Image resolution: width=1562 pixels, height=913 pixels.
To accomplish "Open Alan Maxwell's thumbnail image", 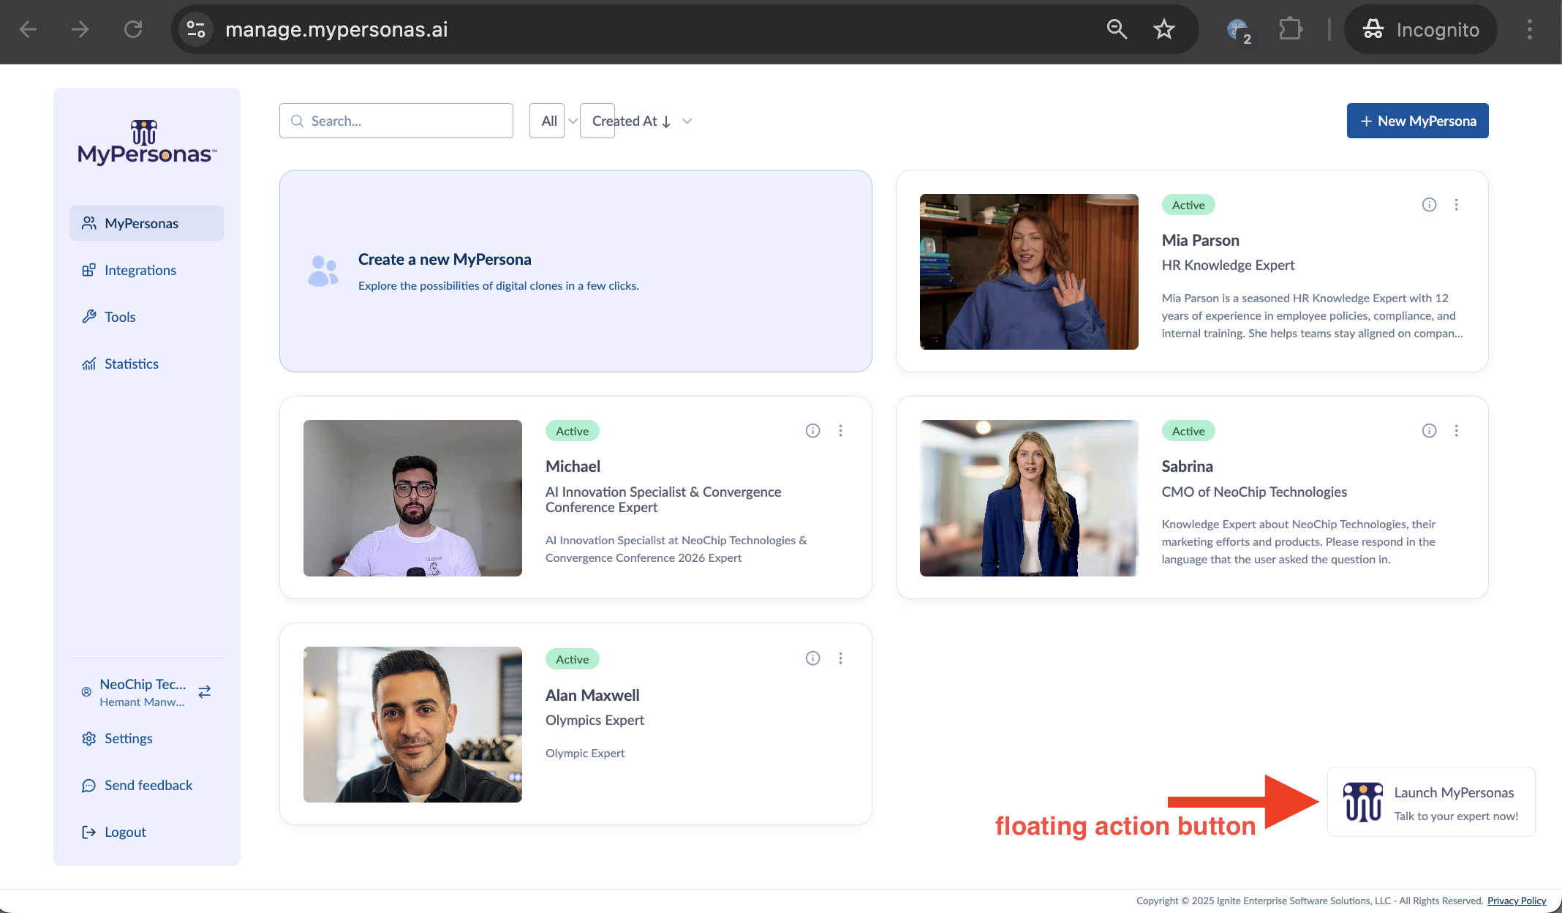I will (412, 724).
